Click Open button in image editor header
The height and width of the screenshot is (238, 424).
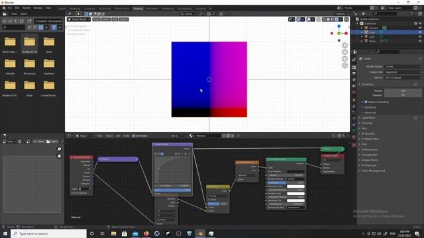[x=52, y=141]
